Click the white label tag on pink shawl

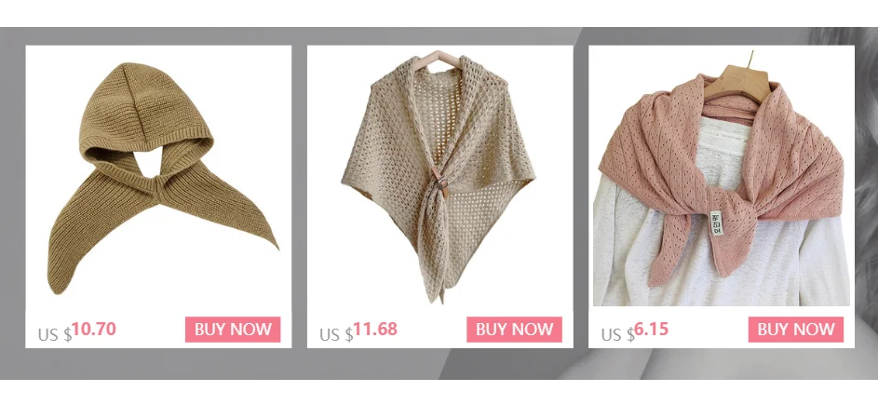[x=716, y=223]
